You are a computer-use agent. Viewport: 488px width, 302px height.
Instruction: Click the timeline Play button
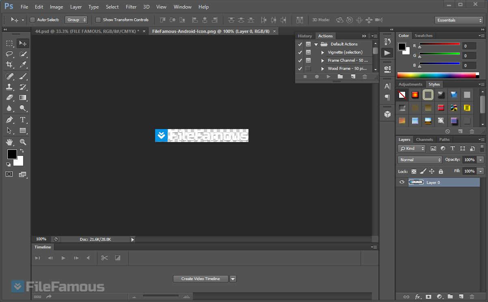click(63, 258)
